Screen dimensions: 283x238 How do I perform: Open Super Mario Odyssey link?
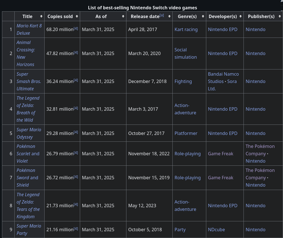coord(29,133)
